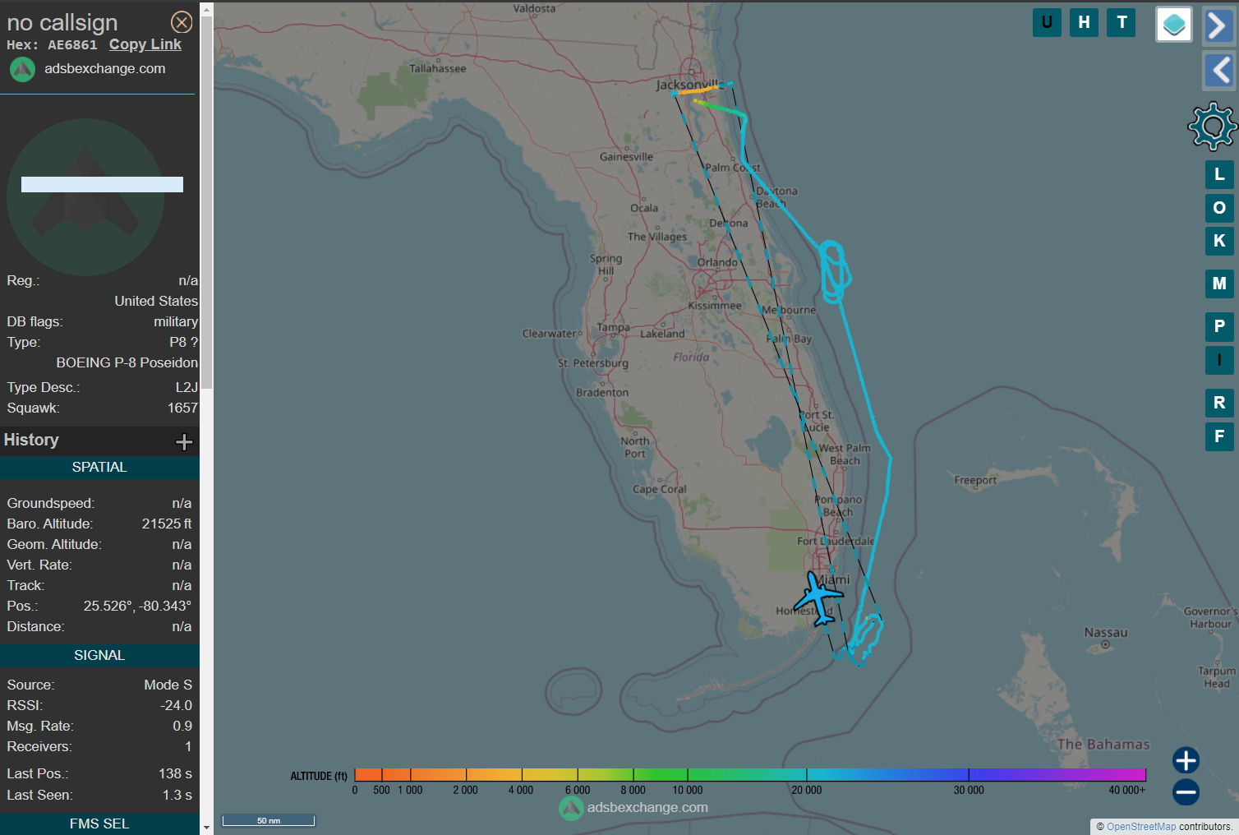Image resolution: width=1239 pixels, height=835 pixels.
Task: Expand the History section plus icon
Action: [184, 442]
